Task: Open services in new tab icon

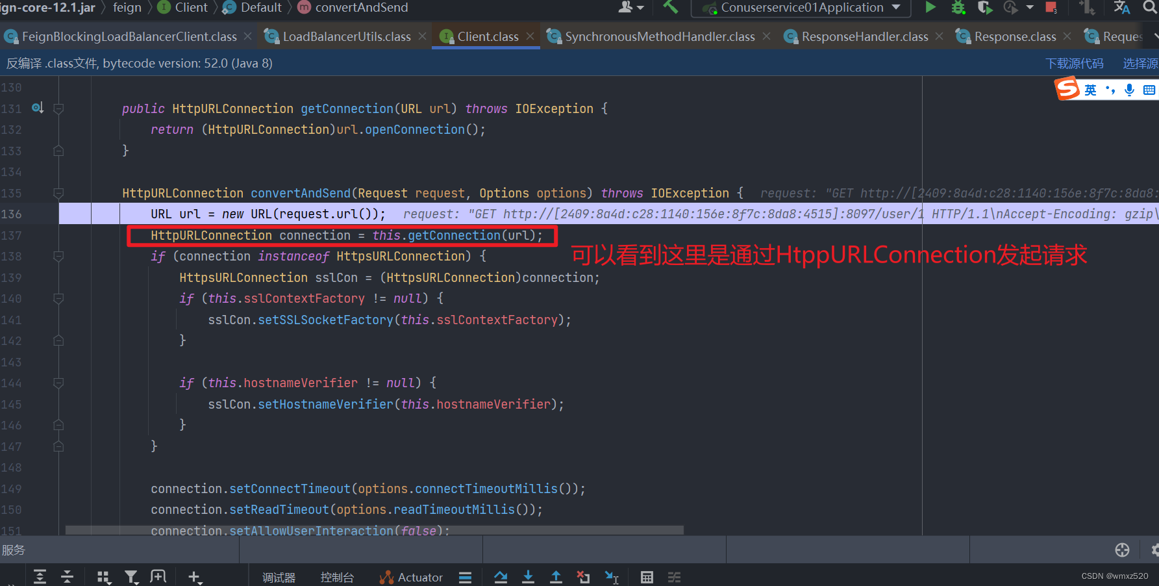Action: [x=158, y=577]
